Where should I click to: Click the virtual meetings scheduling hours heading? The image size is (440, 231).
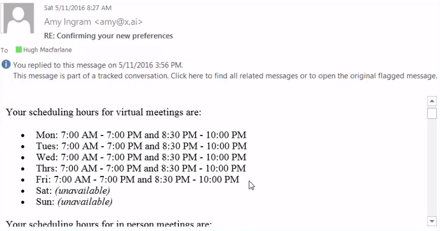click(103, 112)
